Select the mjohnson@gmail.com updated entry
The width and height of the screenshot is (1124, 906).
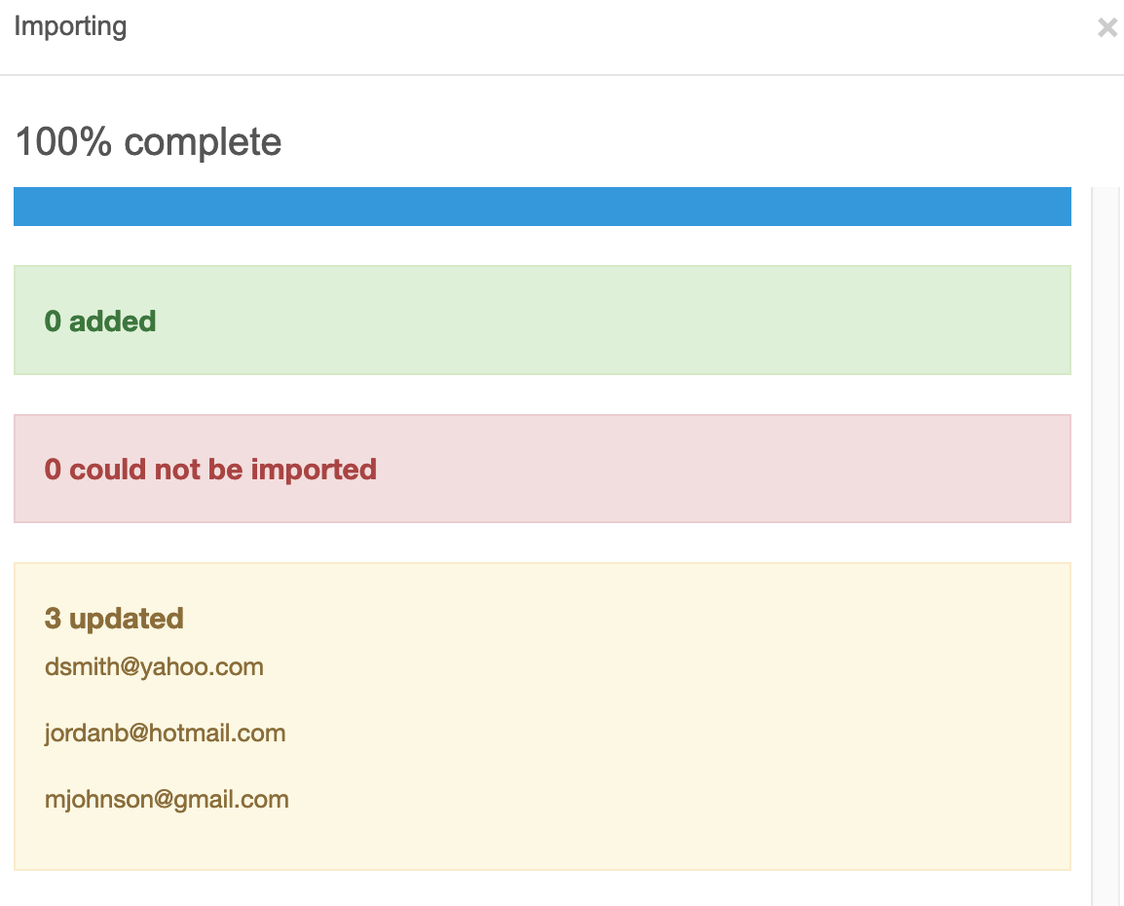pos(167,800)
